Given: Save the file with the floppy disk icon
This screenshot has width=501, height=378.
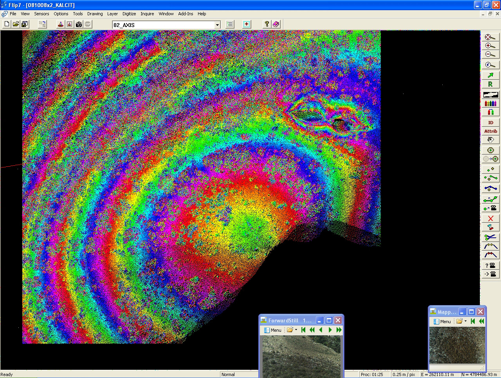Looking at the screenshot, I should 25,24.
